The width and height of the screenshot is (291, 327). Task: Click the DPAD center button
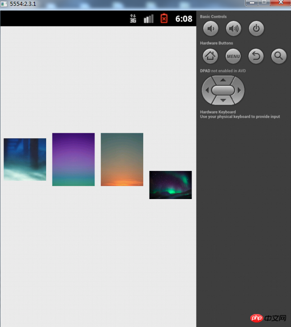tap(223, 90)
